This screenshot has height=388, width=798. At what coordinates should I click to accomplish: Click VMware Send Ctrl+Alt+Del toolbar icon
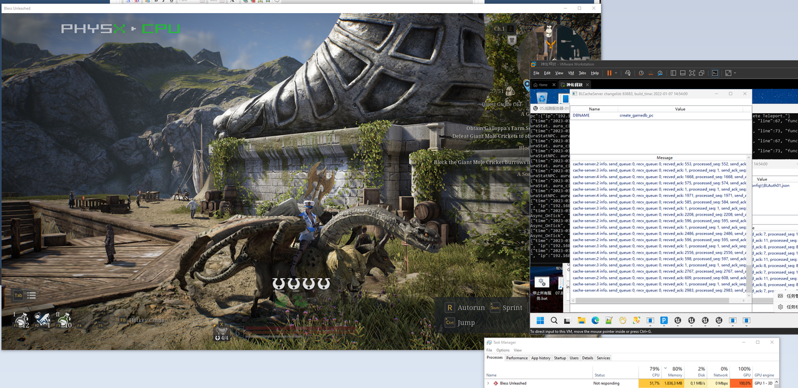coord(628,73)
